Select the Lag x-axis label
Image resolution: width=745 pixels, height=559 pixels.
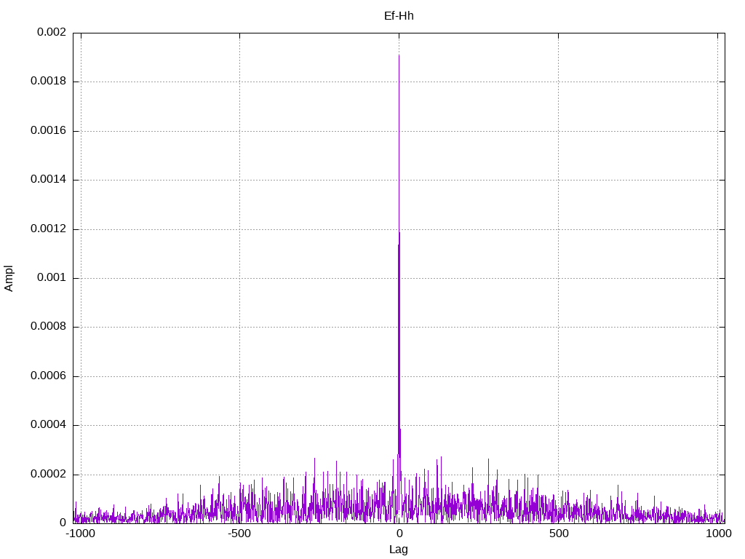(x=399, y=550)
